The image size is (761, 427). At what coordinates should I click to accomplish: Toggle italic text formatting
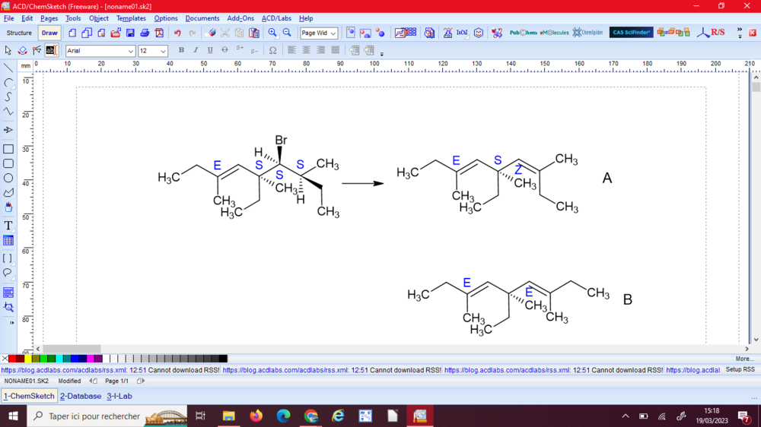coord(196,50)
